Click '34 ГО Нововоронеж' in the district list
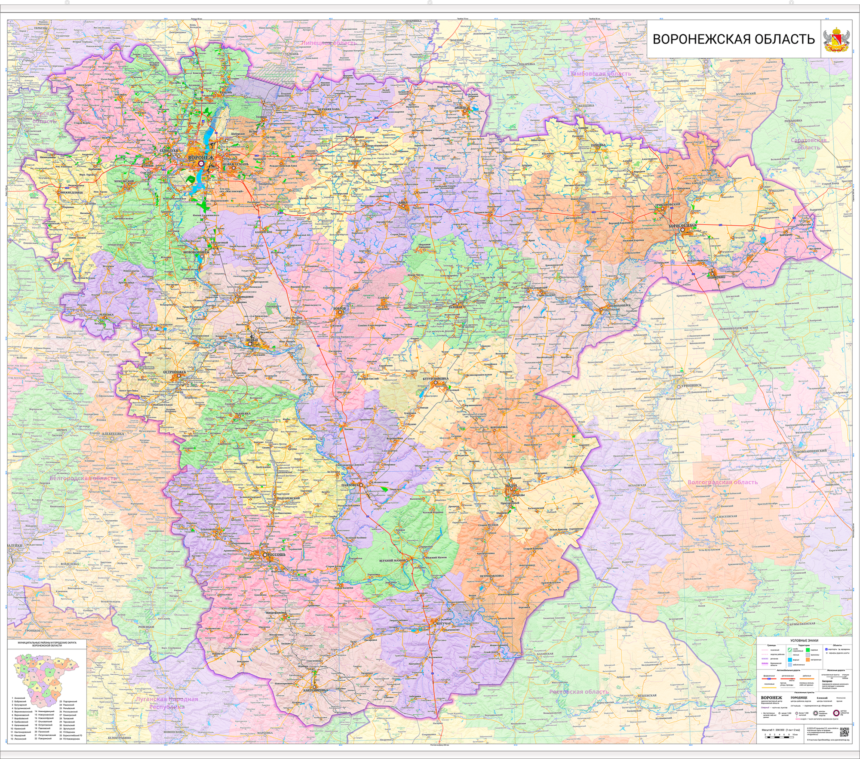The image size is (860, 759). click(x=70, y=739)
